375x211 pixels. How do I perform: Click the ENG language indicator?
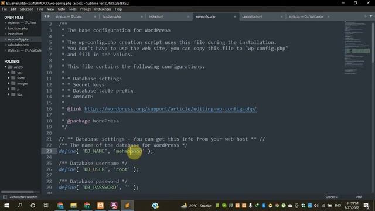(337, 206)
